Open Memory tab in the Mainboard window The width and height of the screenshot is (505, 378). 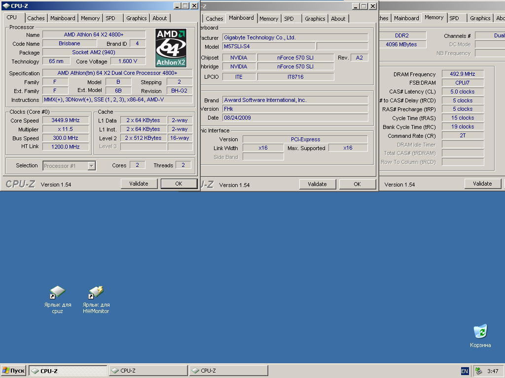tap(269, 19)
